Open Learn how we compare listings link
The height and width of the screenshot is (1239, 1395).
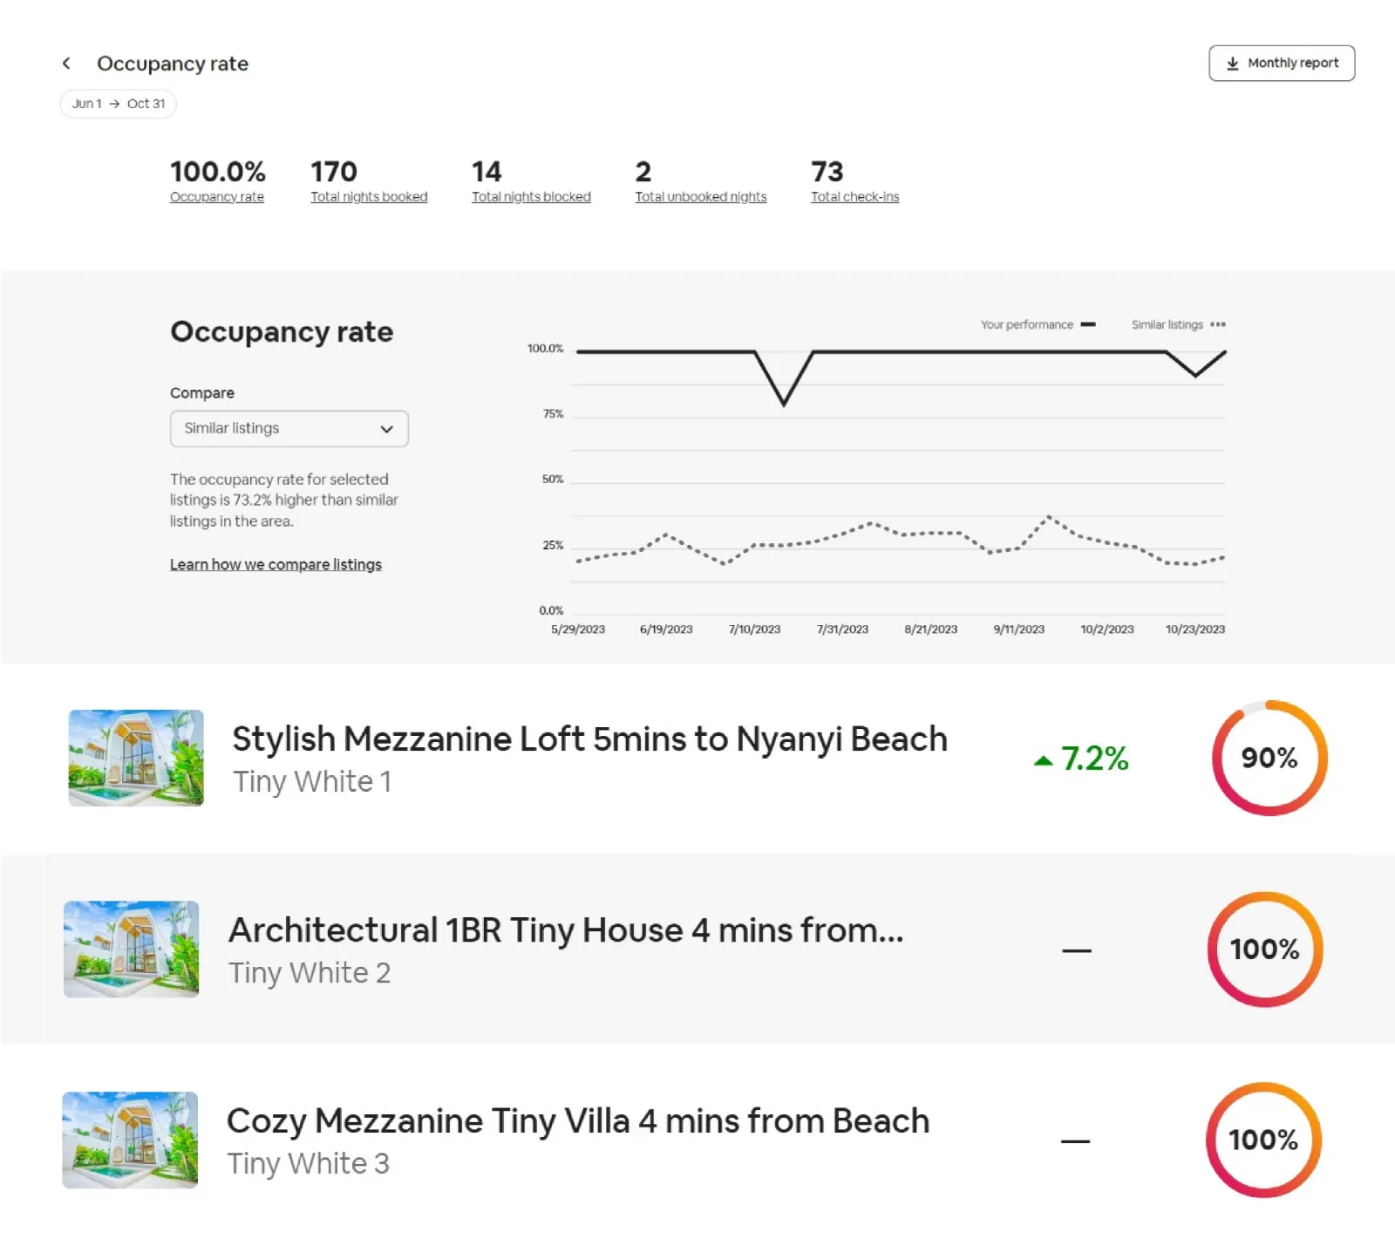(276, 565)
